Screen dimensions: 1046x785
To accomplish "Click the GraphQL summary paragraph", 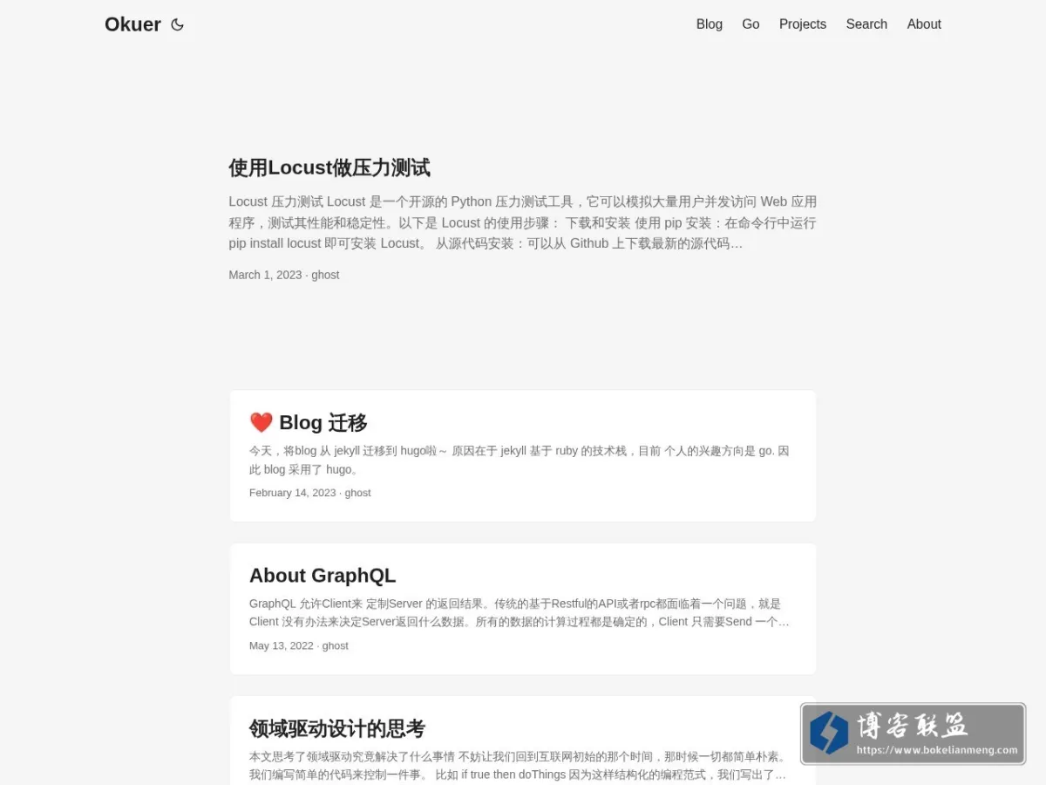I will [520, 613].
